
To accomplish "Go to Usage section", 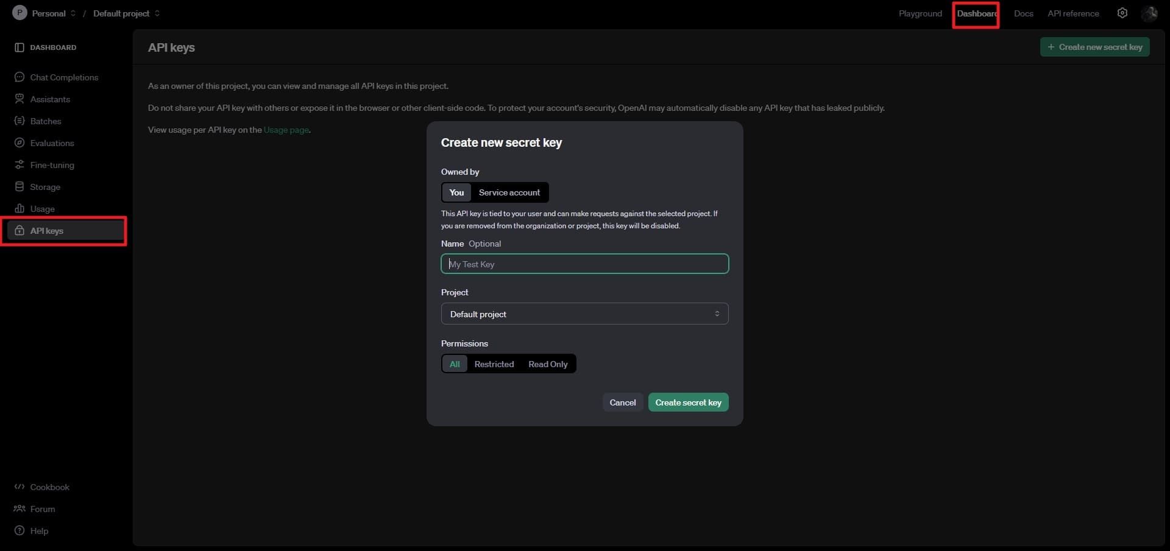I will tap(43, 209).
